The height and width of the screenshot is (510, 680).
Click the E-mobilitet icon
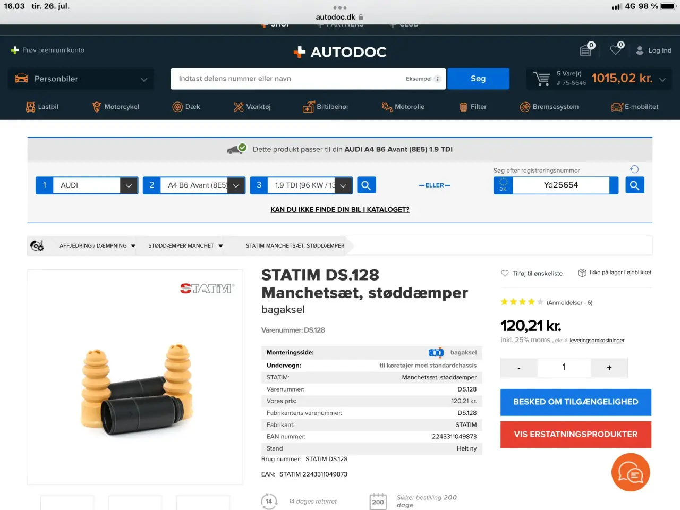[x=617, y=107]
